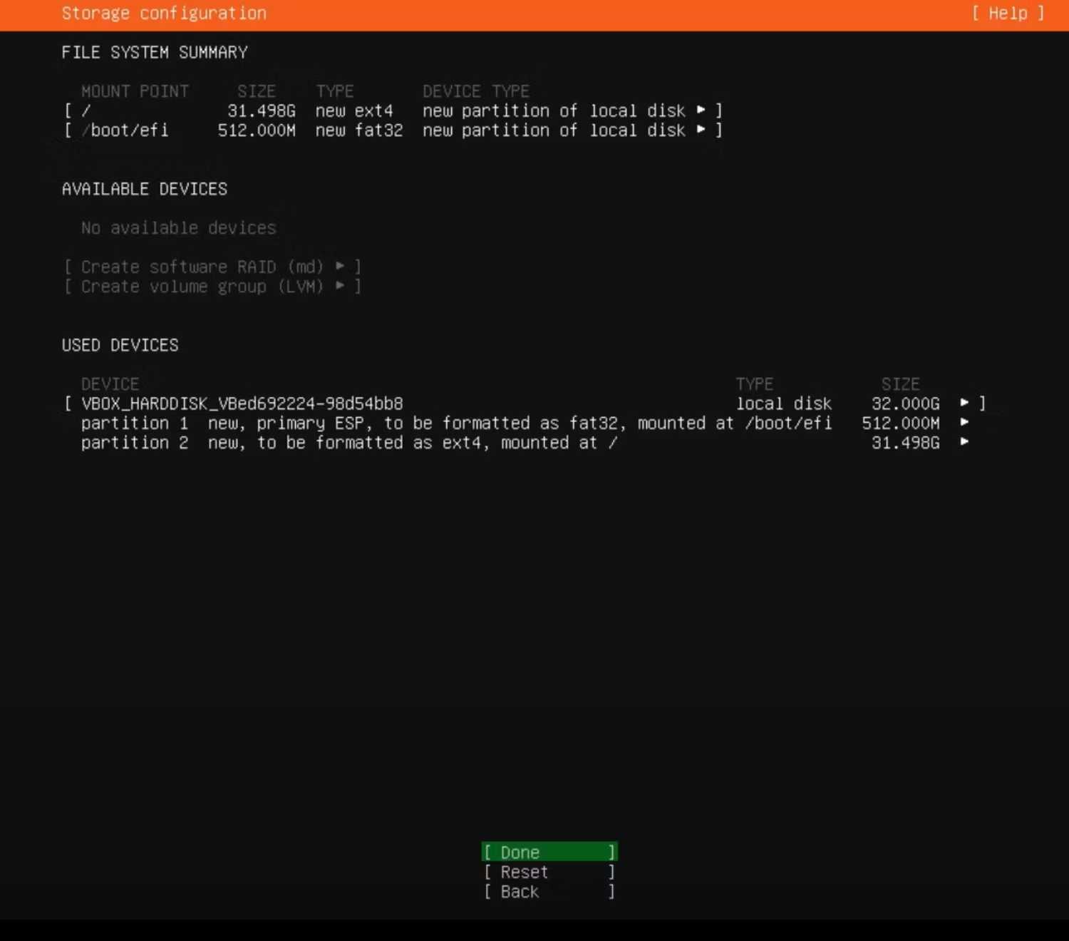Select the /boot/efi fat32 file system row
The width and height of the screenshot is (1069, 941).
[x=393, y=130]
